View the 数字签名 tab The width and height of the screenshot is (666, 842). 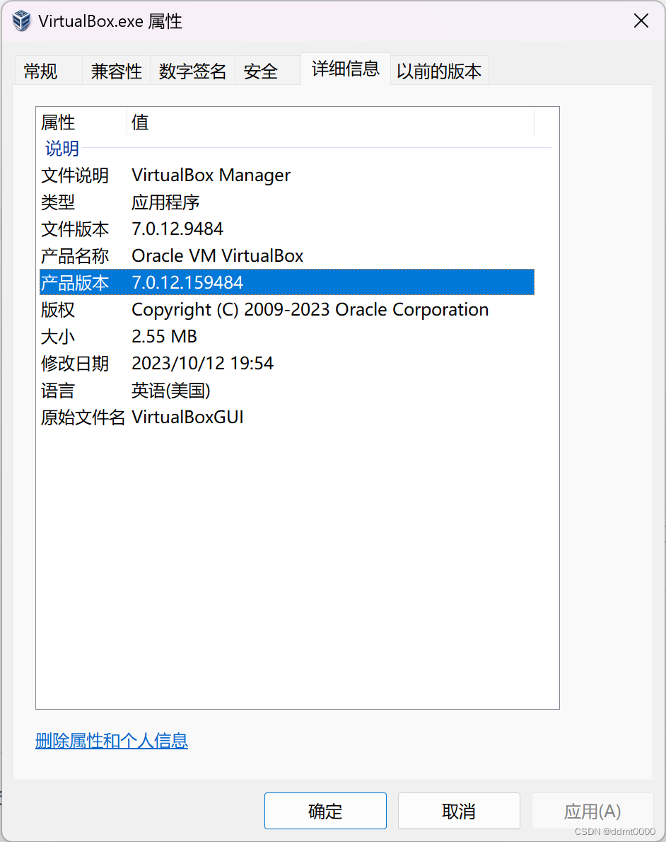192,70
